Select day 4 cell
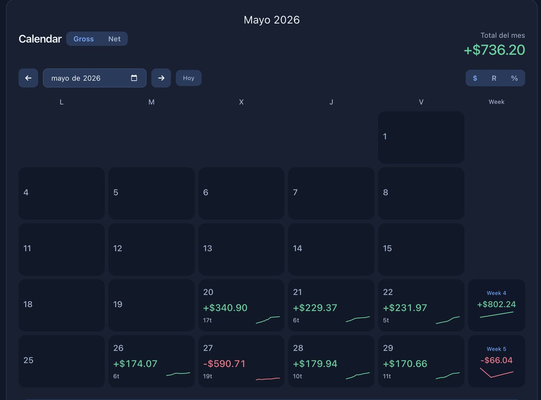 (61, 193)
